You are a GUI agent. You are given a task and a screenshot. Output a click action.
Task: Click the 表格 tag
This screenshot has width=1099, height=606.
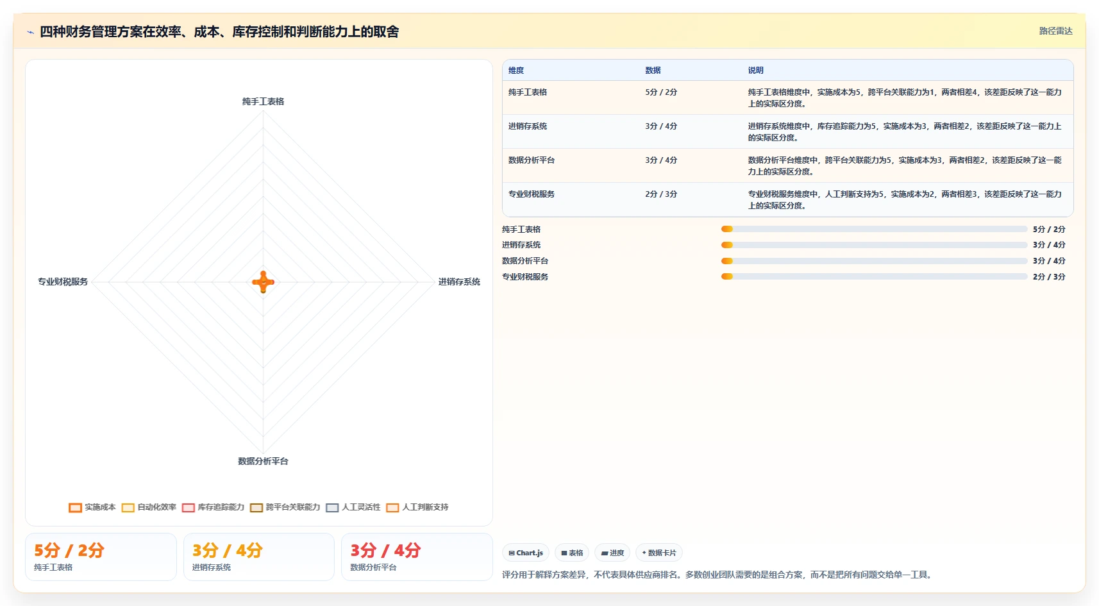tap(572, 553)
